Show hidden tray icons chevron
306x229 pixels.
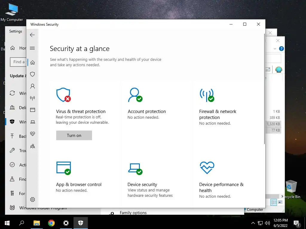253,223
